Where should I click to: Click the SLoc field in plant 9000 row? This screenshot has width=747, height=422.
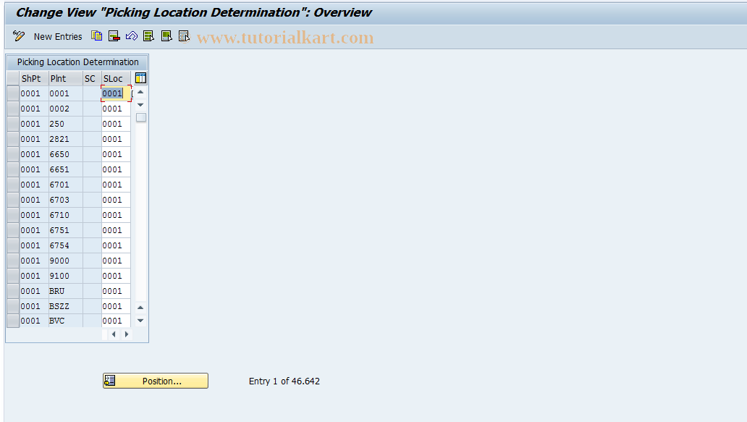click(x=117, y=261)
